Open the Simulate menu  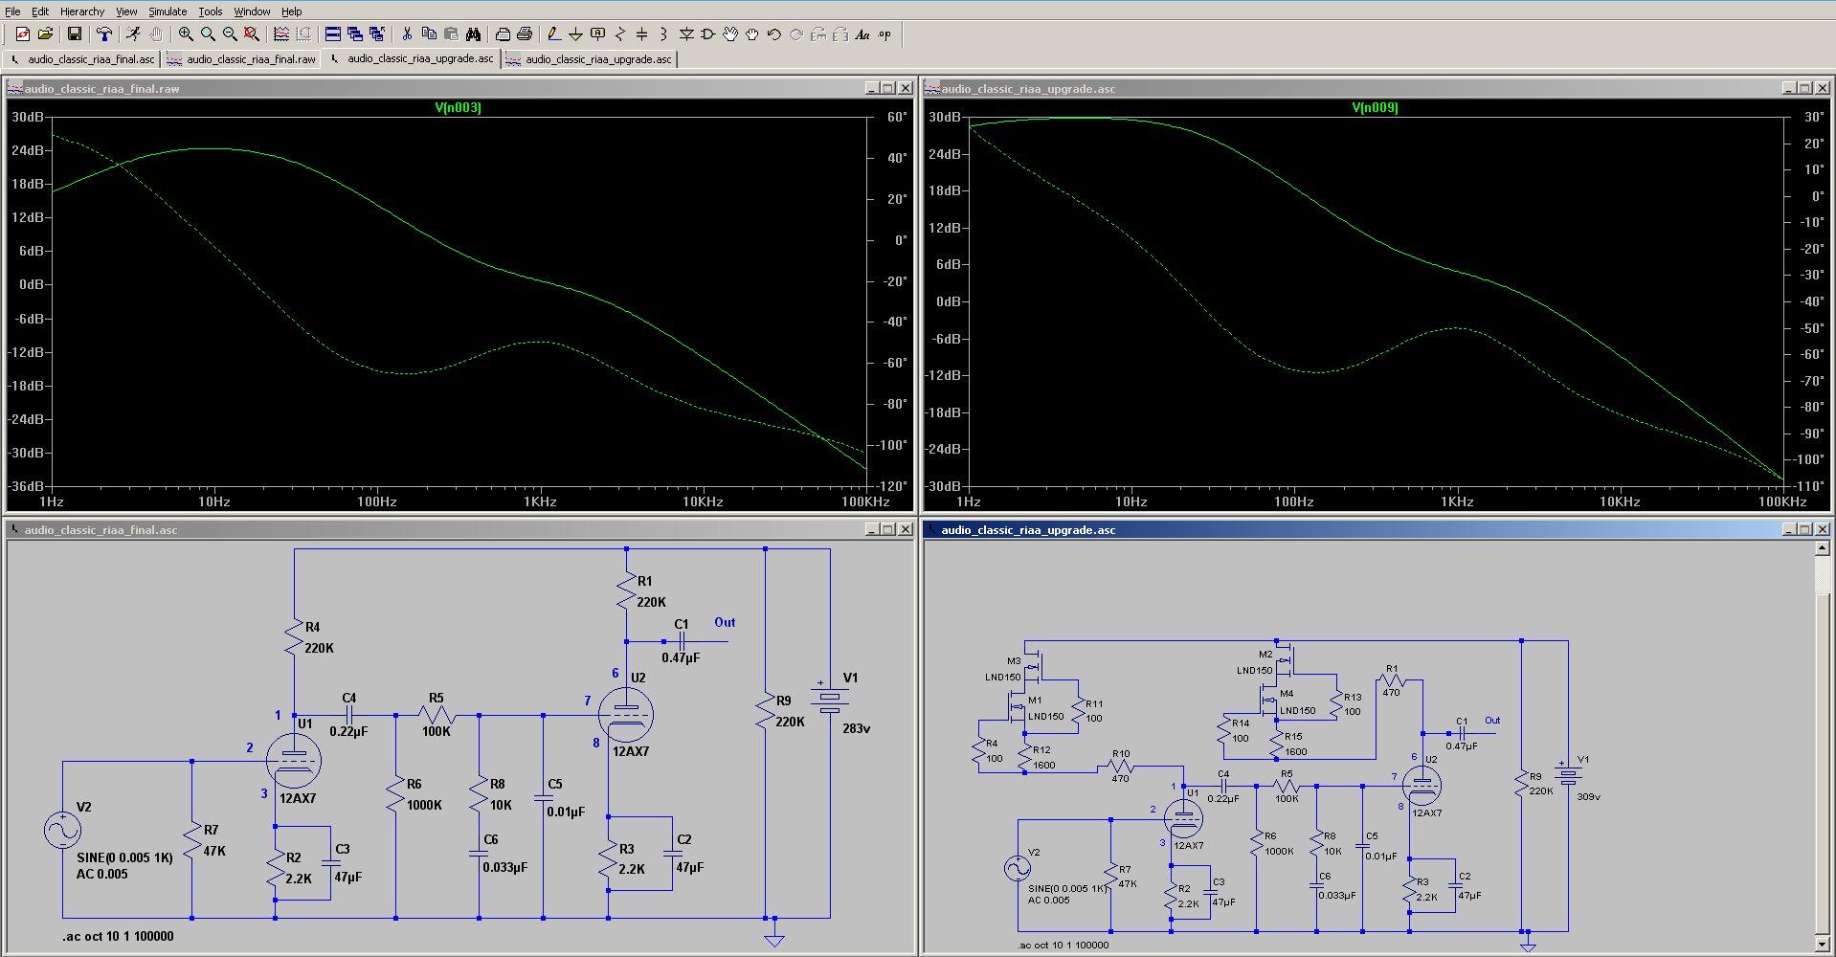168,11
